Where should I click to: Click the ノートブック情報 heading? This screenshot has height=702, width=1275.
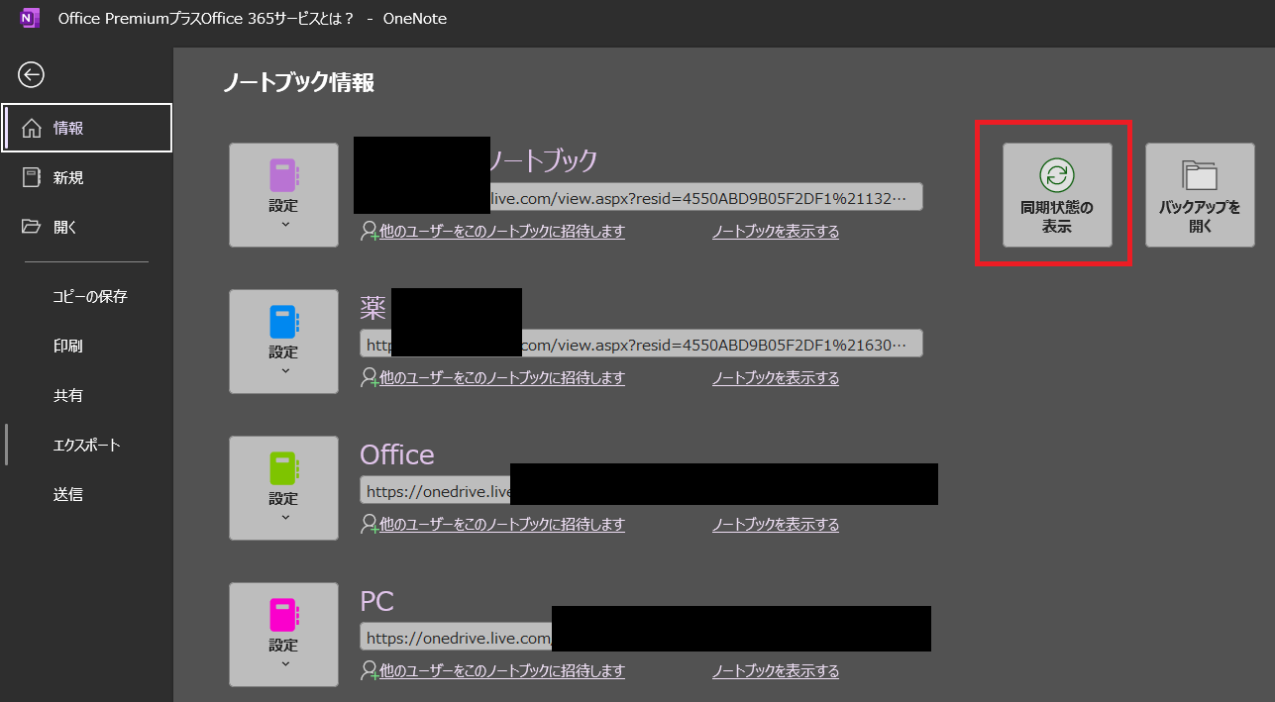(298, 82)
